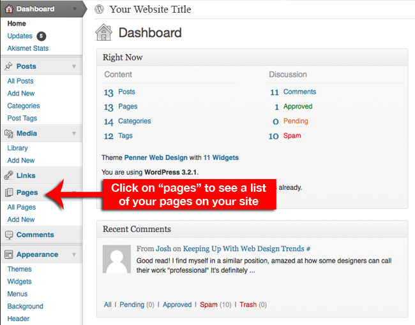
Task: Open Keeping Up With Web Design Trends post
Action: 243,249
